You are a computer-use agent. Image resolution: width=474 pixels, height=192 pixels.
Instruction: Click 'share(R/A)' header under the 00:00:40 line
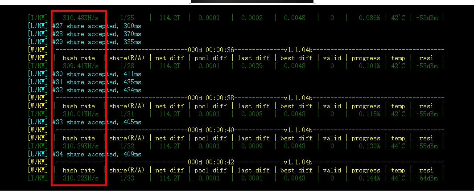pyautogui.click(x=127, y=138)
